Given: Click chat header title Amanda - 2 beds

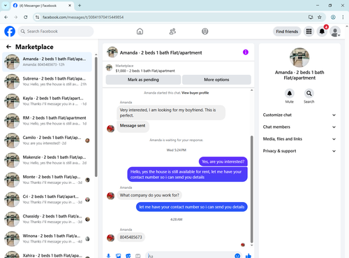Looking at the screenshot, I should [161, 52].
